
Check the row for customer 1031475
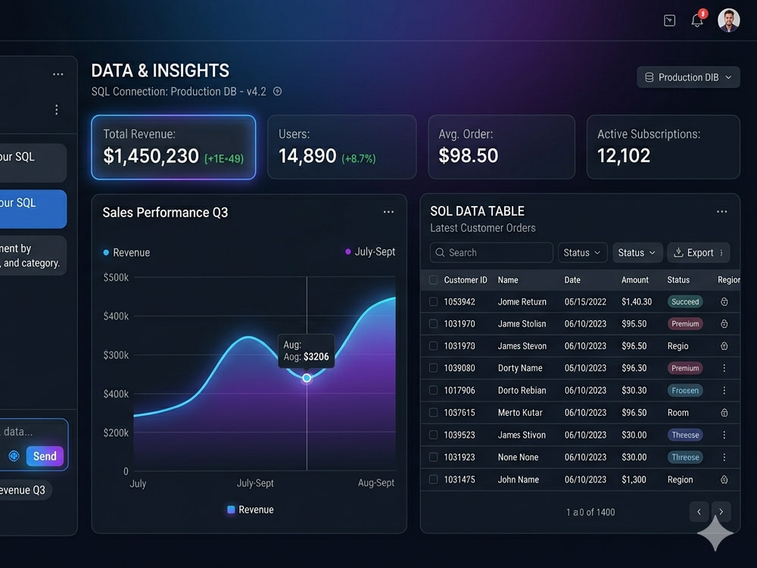[x=433, y=479]
